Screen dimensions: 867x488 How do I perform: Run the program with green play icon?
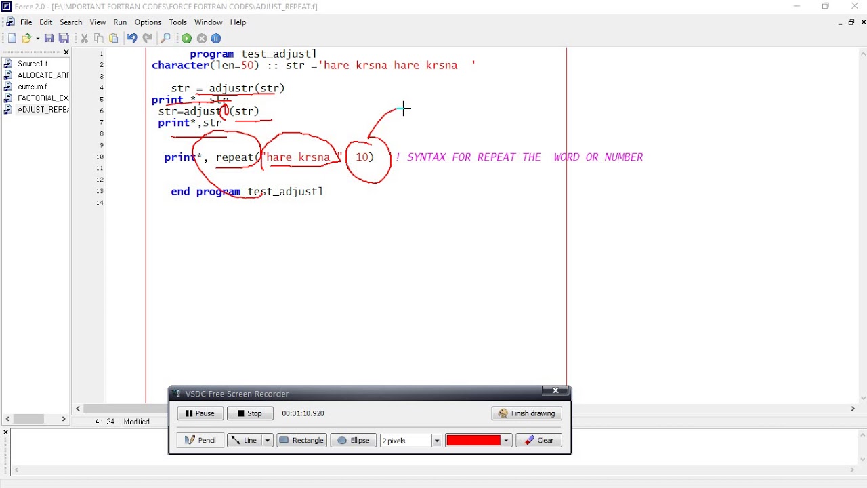186,39
